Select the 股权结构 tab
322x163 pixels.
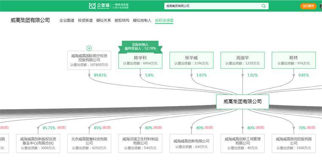click(122, 20)
